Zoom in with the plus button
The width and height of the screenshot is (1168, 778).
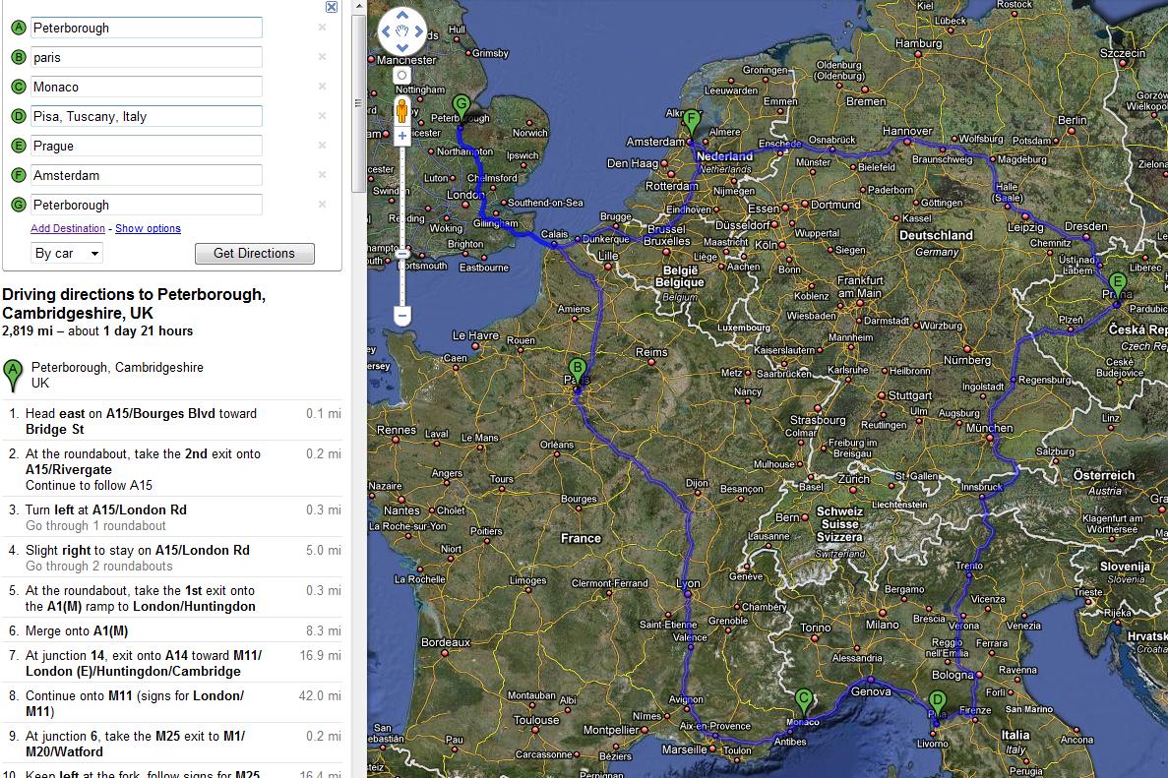coord(401,136)
